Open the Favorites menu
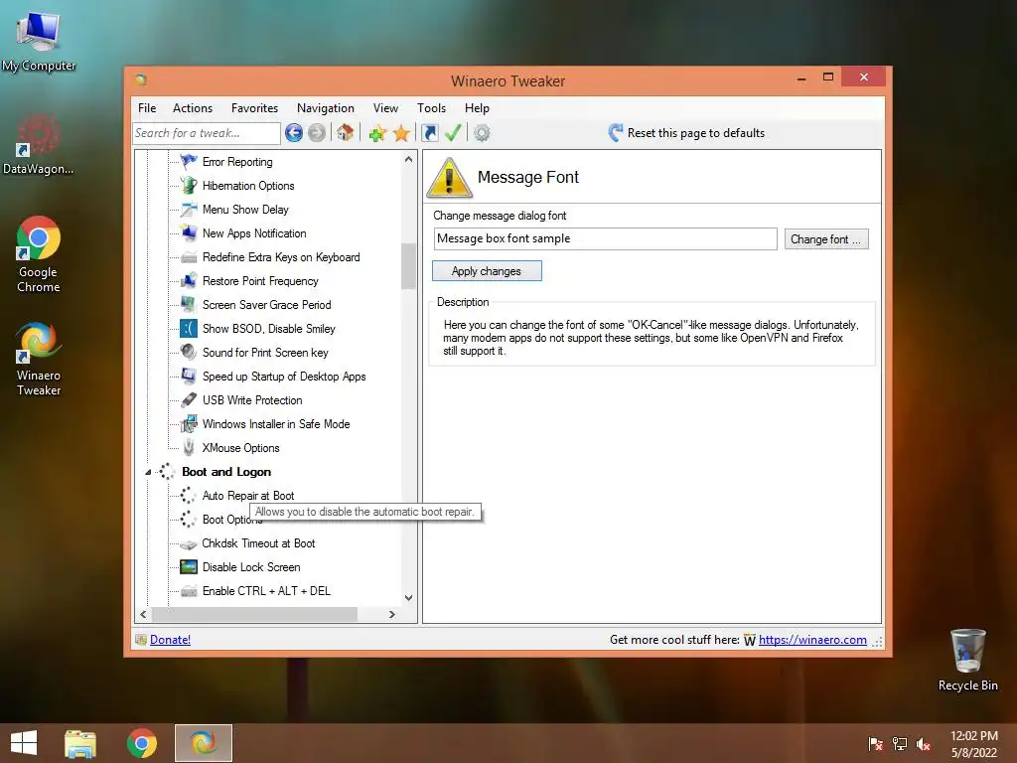 tap(254, 108)
